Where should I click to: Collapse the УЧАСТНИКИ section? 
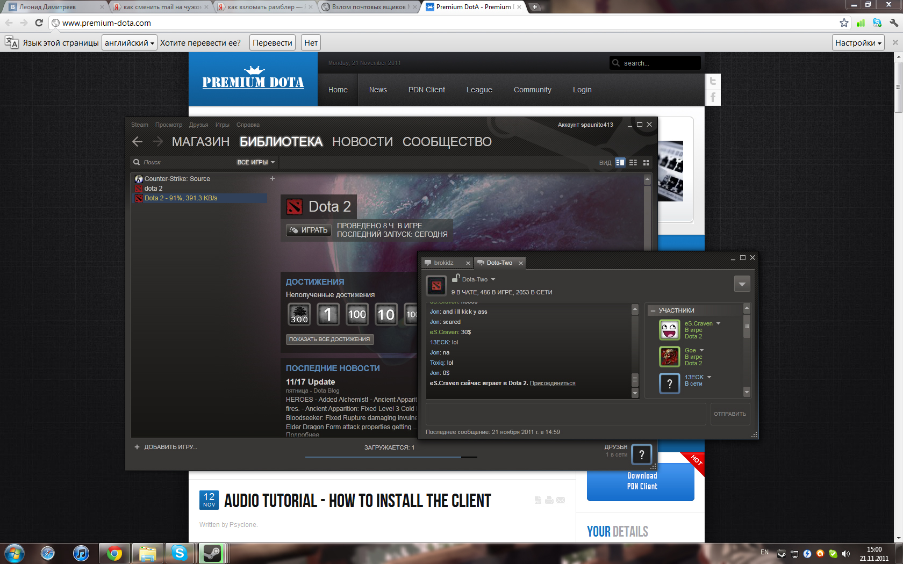[653, 310]
